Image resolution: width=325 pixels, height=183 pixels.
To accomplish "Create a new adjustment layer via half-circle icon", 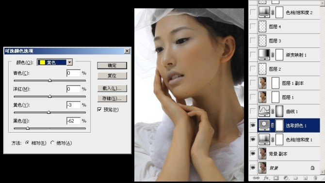I will coord(286,178).
